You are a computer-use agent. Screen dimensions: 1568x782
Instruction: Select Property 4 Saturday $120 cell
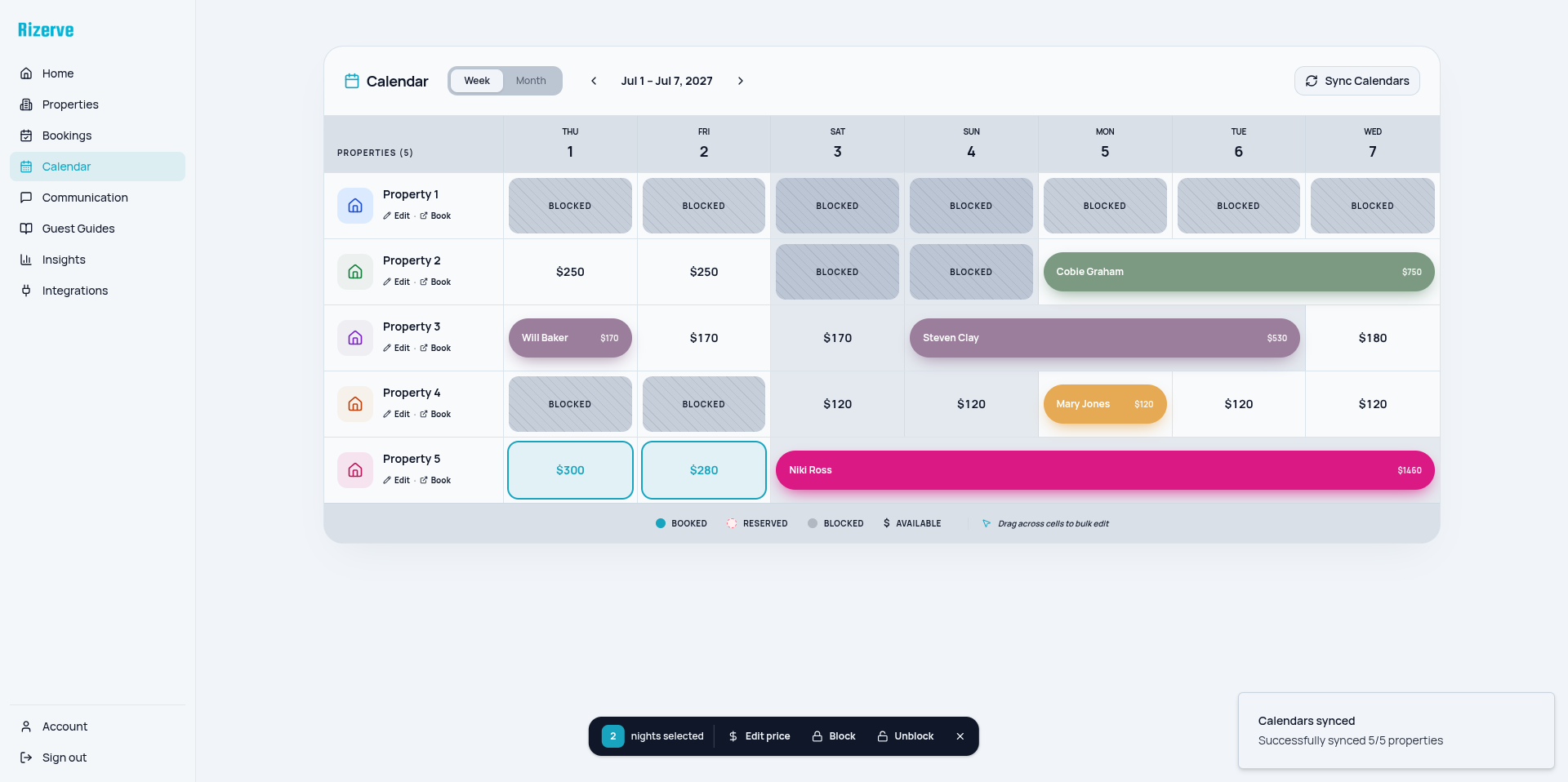(837, 404)
